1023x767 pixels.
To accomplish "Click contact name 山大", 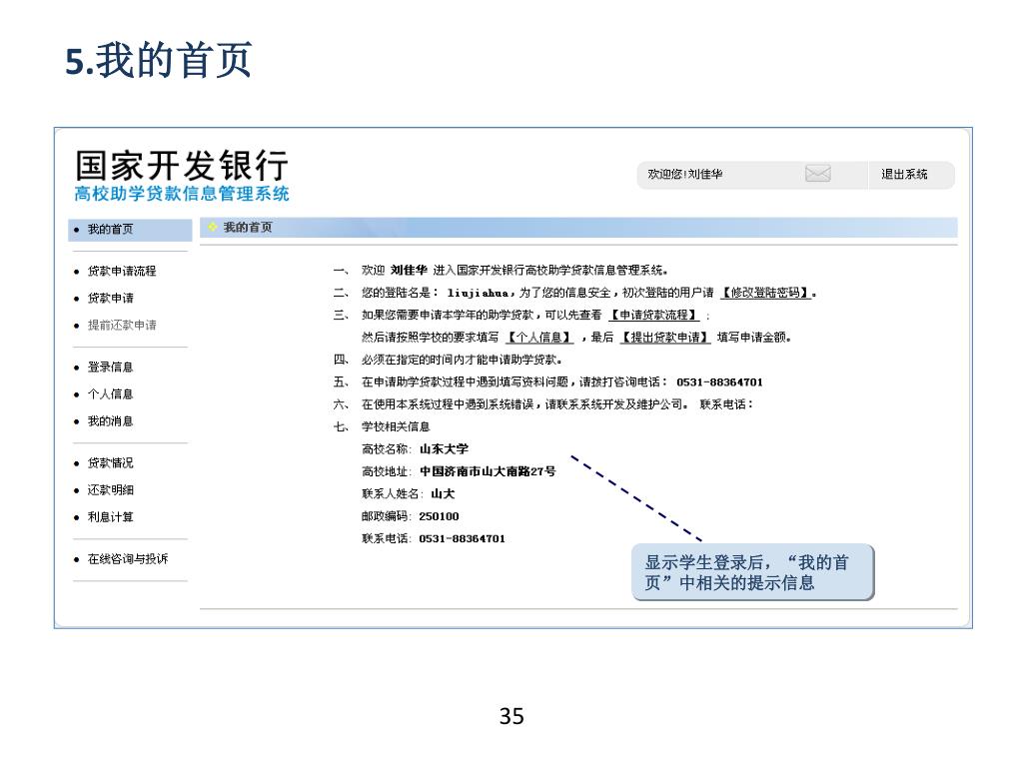I will tap(443, 493).
